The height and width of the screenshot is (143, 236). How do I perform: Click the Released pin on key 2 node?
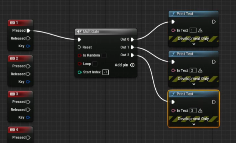28,74
